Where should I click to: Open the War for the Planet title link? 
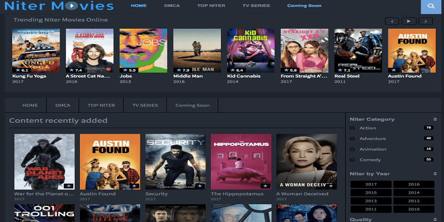44,194
